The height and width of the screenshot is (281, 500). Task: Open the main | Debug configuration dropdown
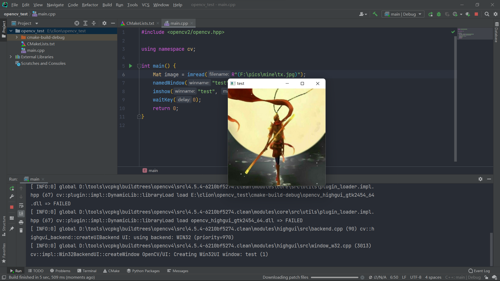(403, 14)
